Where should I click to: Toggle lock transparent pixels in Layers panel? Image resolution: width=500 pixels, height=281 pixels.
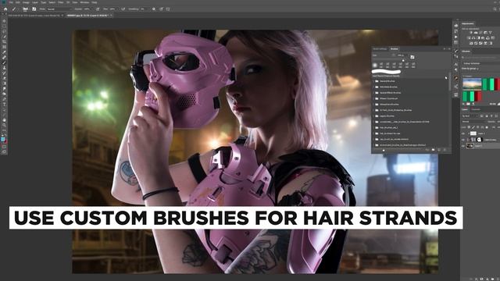(469, 127)
